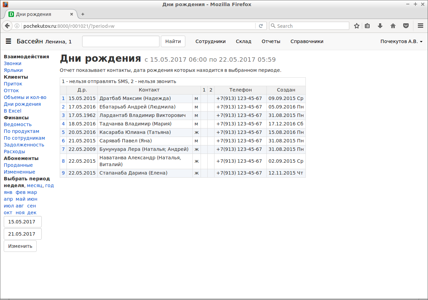Select the Дни рождения browser tab
This screenshot has width=428, height=300.
coord(40,14)
